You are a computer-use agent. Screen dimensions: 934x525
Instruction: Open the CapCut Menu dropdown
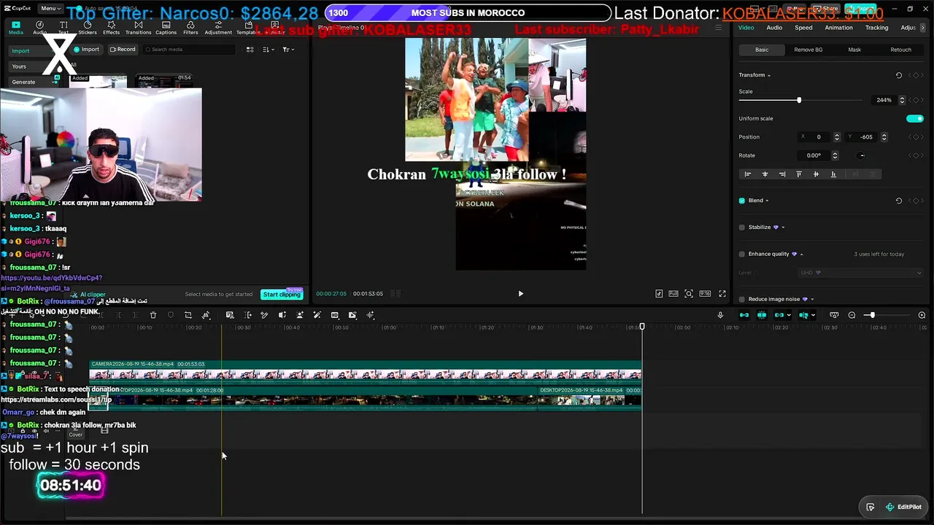point(51,8)
